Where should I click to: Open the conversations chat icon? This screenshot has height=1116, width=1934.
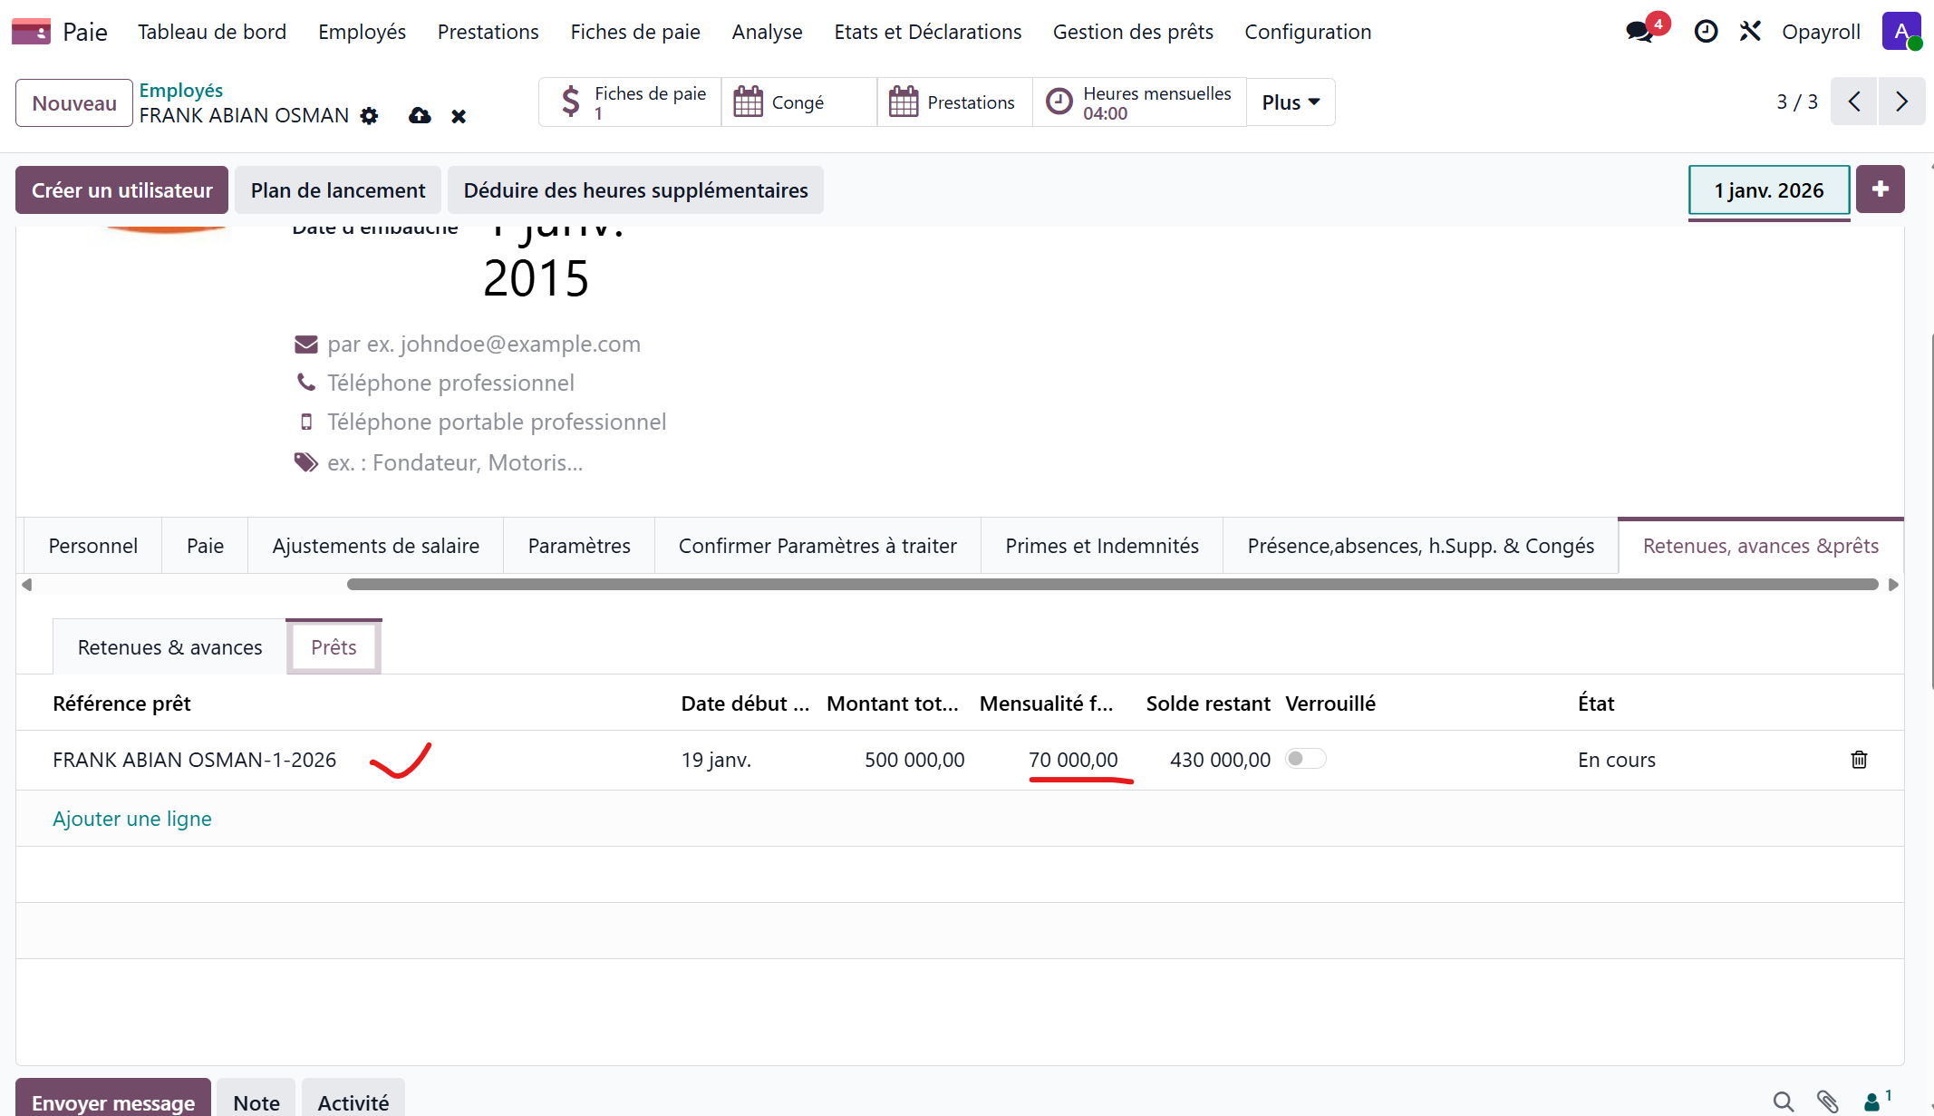click(1639, 32)
